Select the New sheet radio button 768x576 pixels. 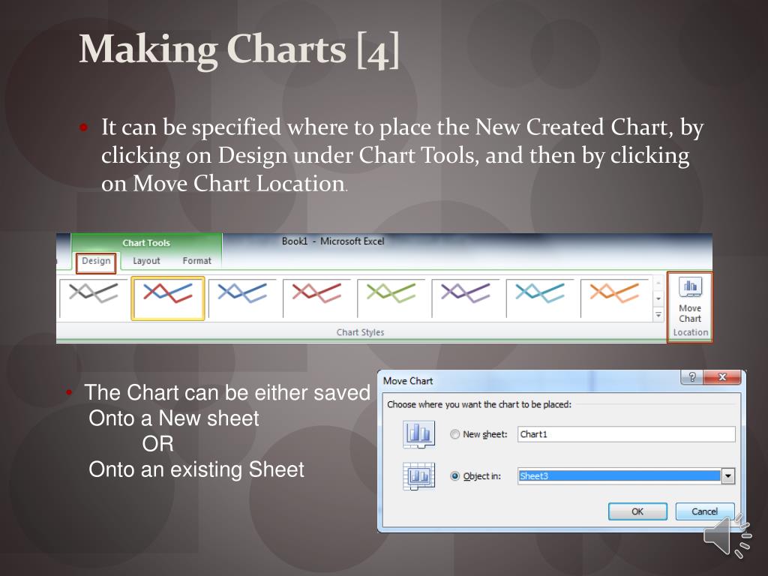455,434
